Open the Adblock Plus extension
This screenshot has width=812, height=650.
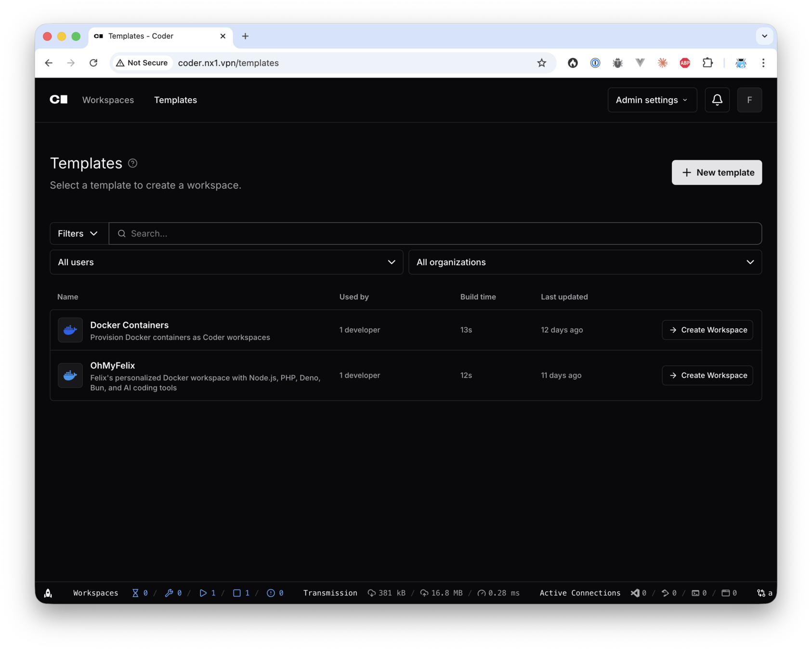pos(685,63)
